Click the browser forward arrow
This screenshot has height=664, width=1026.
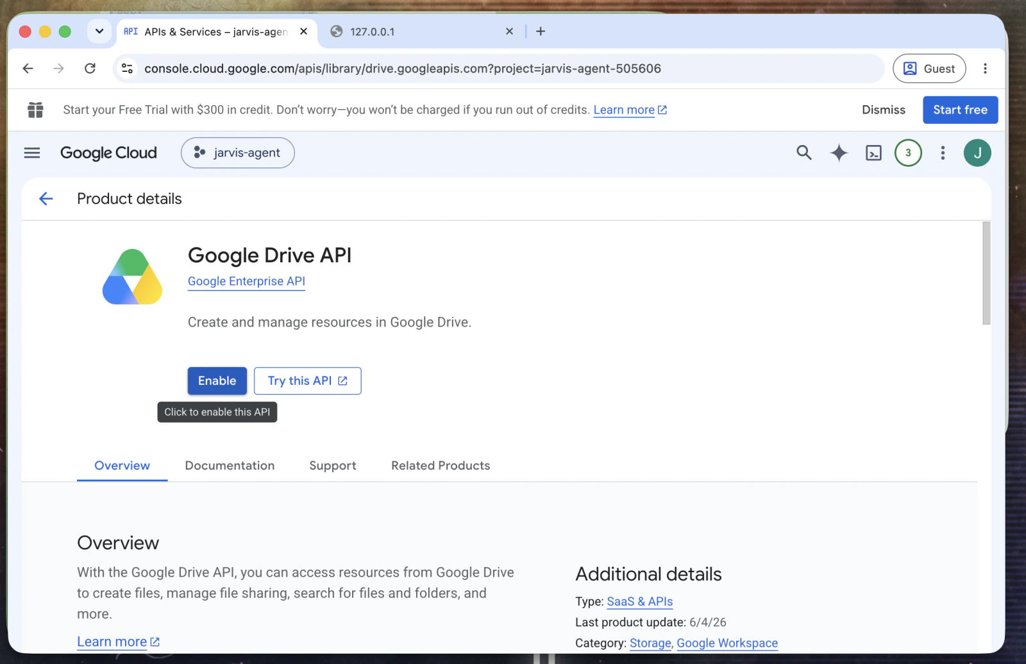[58, 69]
